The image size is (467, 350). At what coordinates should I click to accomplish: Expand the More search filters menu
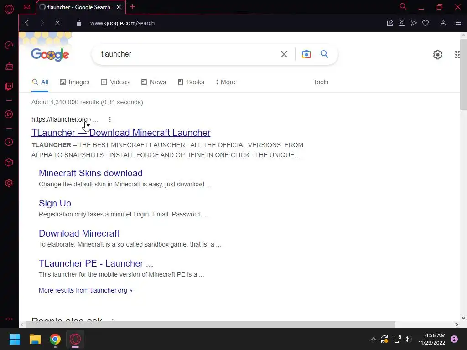tap(225, 82)
